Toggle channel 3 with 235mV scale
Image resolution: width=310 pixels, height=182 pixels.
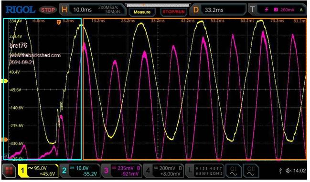[122, 171]
